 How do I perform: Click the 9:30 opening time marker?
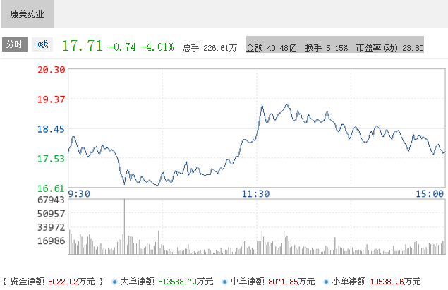(80, 194)
